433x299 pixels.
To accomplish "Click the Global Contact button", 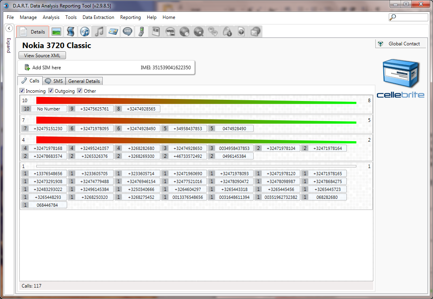I will click(x=401, y=44).
